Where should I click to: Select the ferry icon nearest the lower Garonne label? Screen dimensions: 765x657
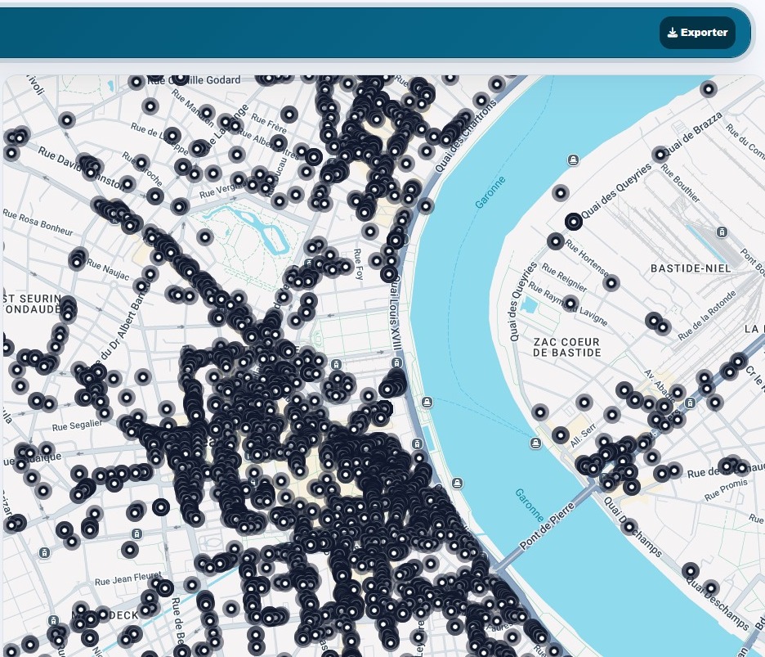pyautogui.click(x=457, y=484)
